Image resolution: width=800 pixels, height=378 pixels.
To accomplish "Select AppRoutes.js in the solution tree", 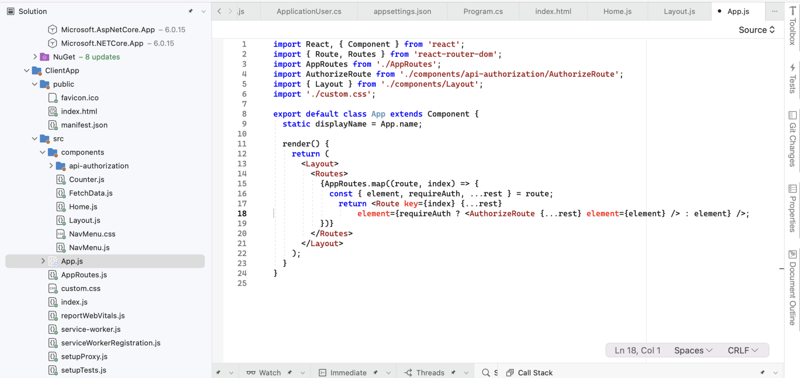I will (84, 275).
